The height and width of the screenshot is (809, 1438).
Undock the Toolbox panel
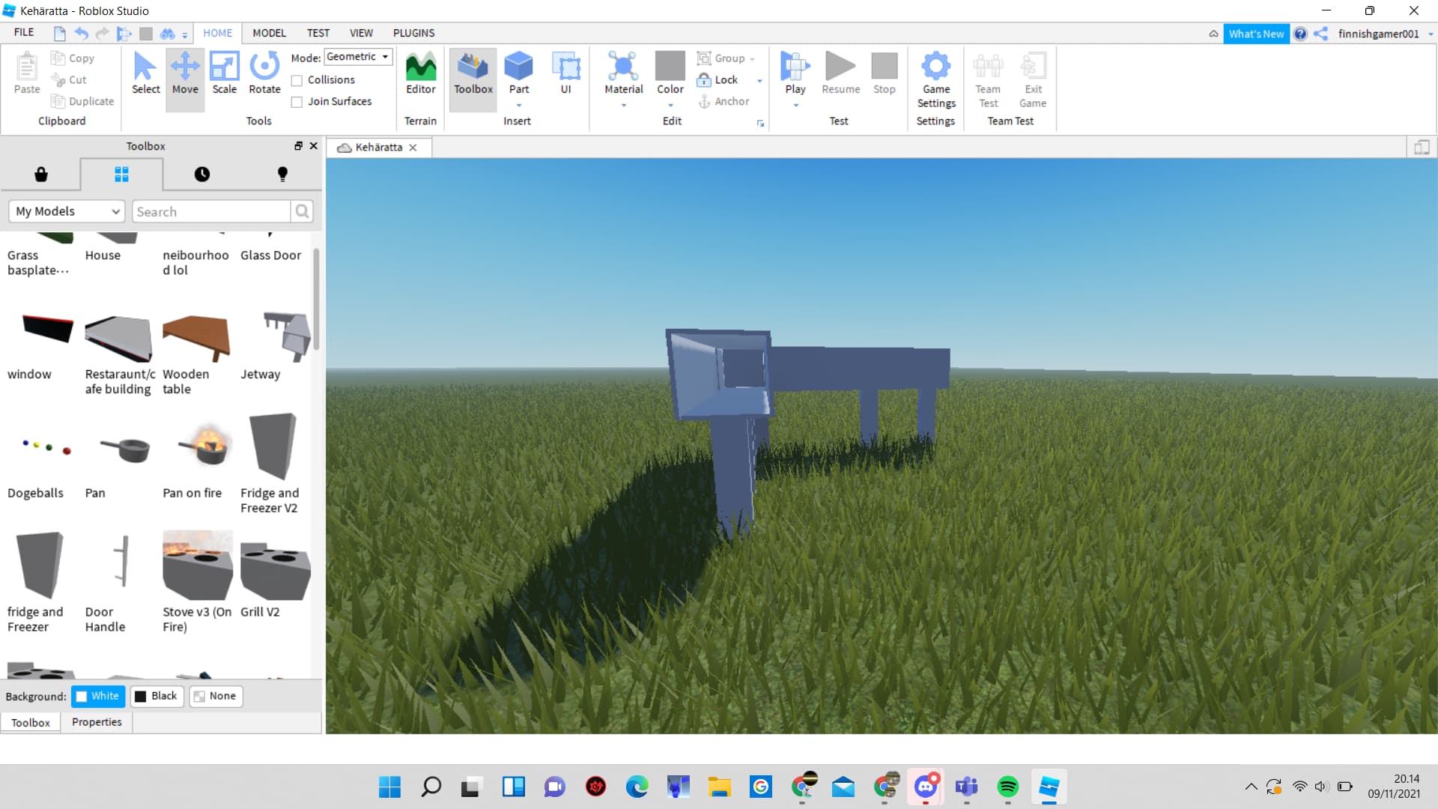click(x=298, y=146)
